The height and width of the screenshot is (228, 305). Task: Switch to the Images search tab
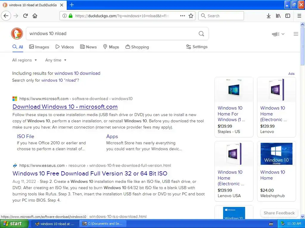[x=39, y=47]
